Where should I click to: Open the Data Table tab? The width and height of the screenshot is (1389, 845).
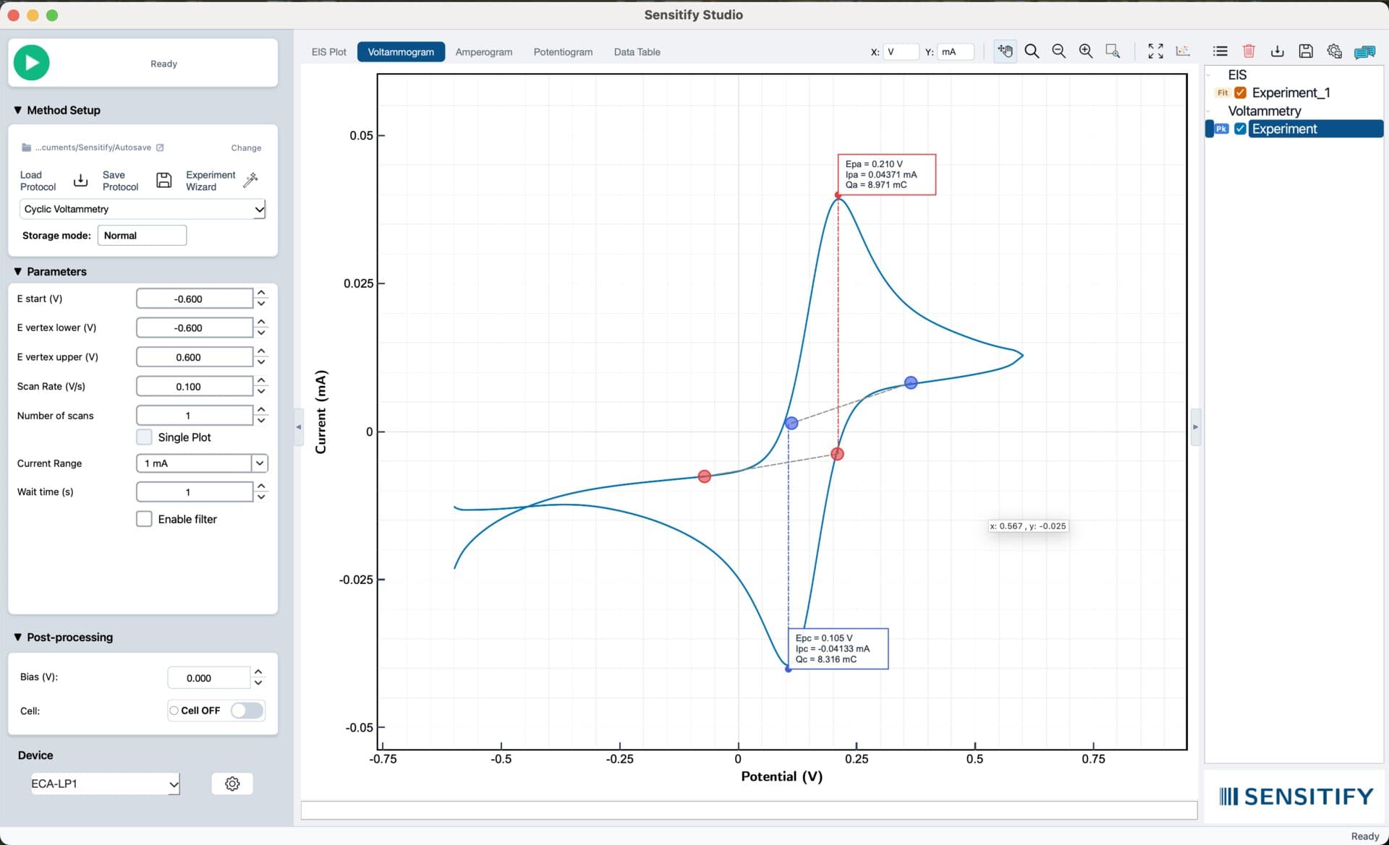[x=637, y=52]
